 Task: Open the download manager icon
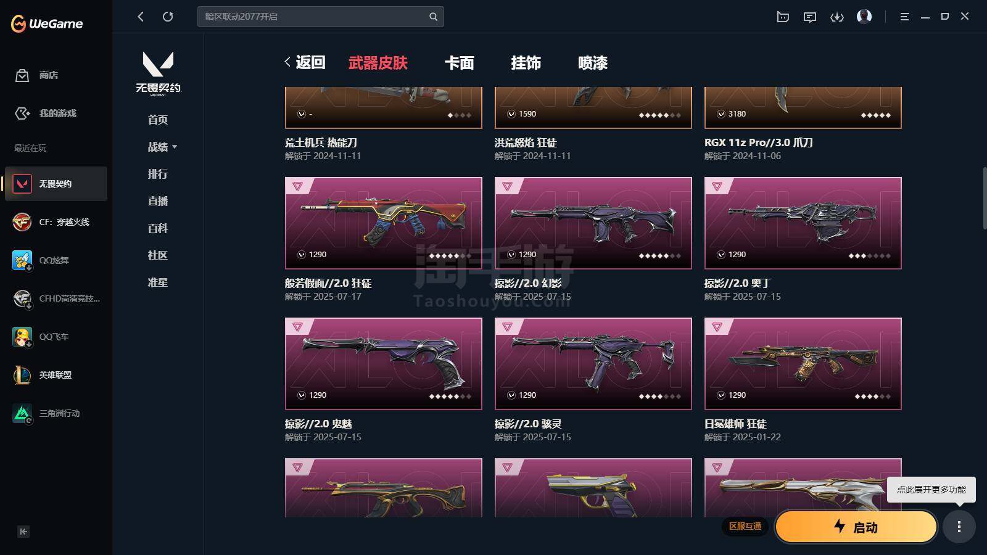tap(836, 17)
